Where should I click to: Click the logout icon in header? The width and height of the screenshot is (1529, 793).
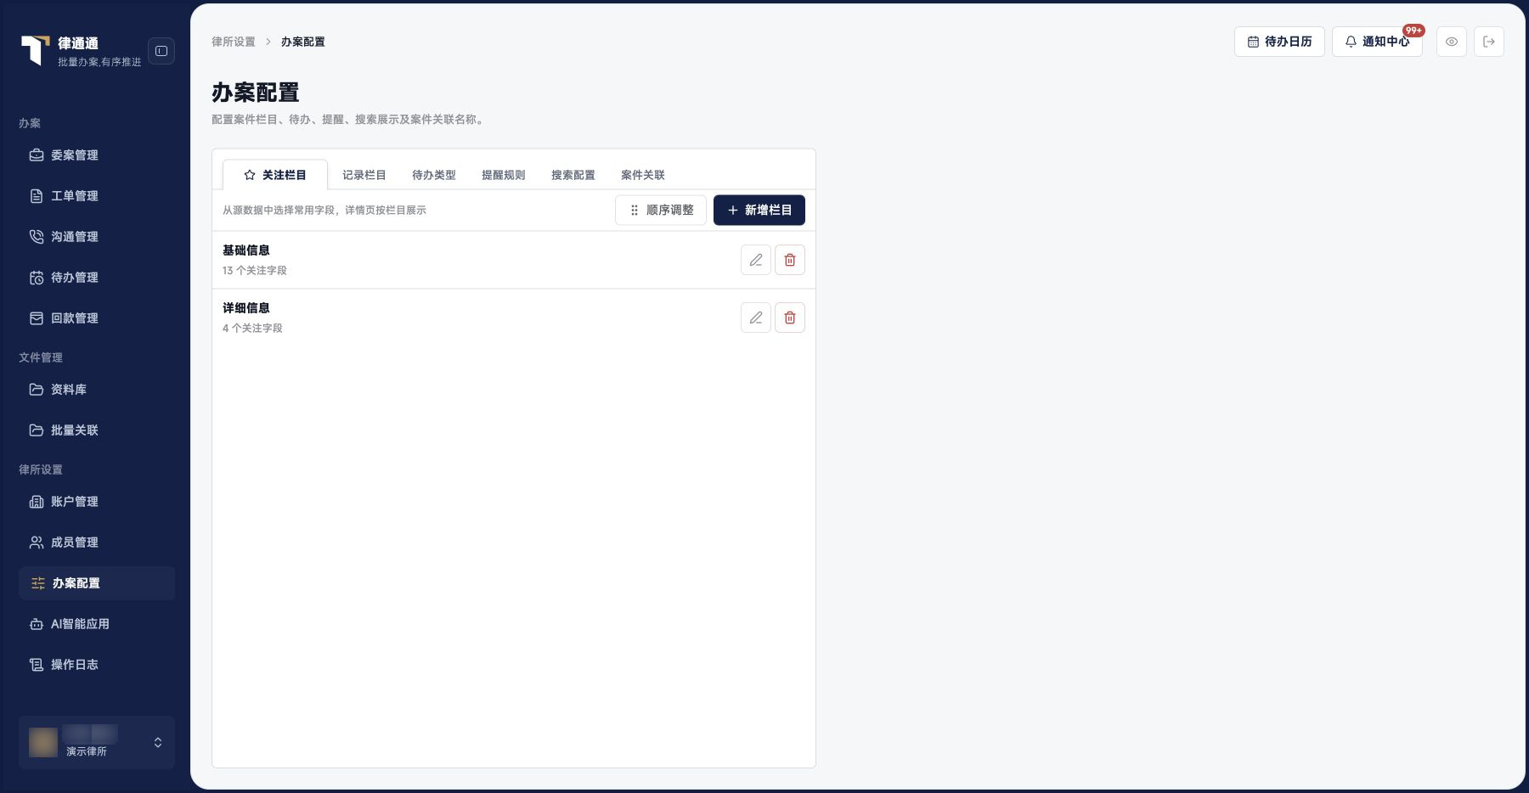tap(1489, 42)
